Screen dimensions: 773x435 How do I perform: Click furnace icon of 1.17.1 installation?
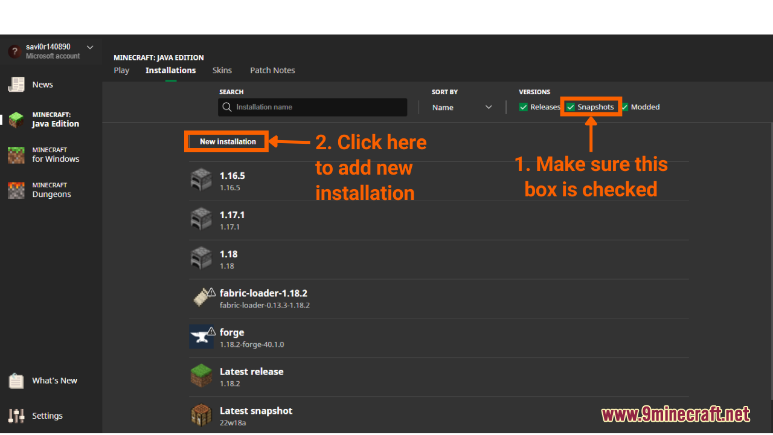click(201, 219)
